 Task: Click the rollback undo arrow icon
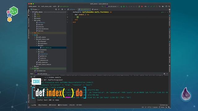[160, 6]
